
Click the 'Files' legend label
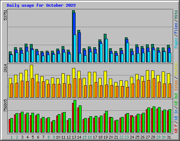coord(176,28)
